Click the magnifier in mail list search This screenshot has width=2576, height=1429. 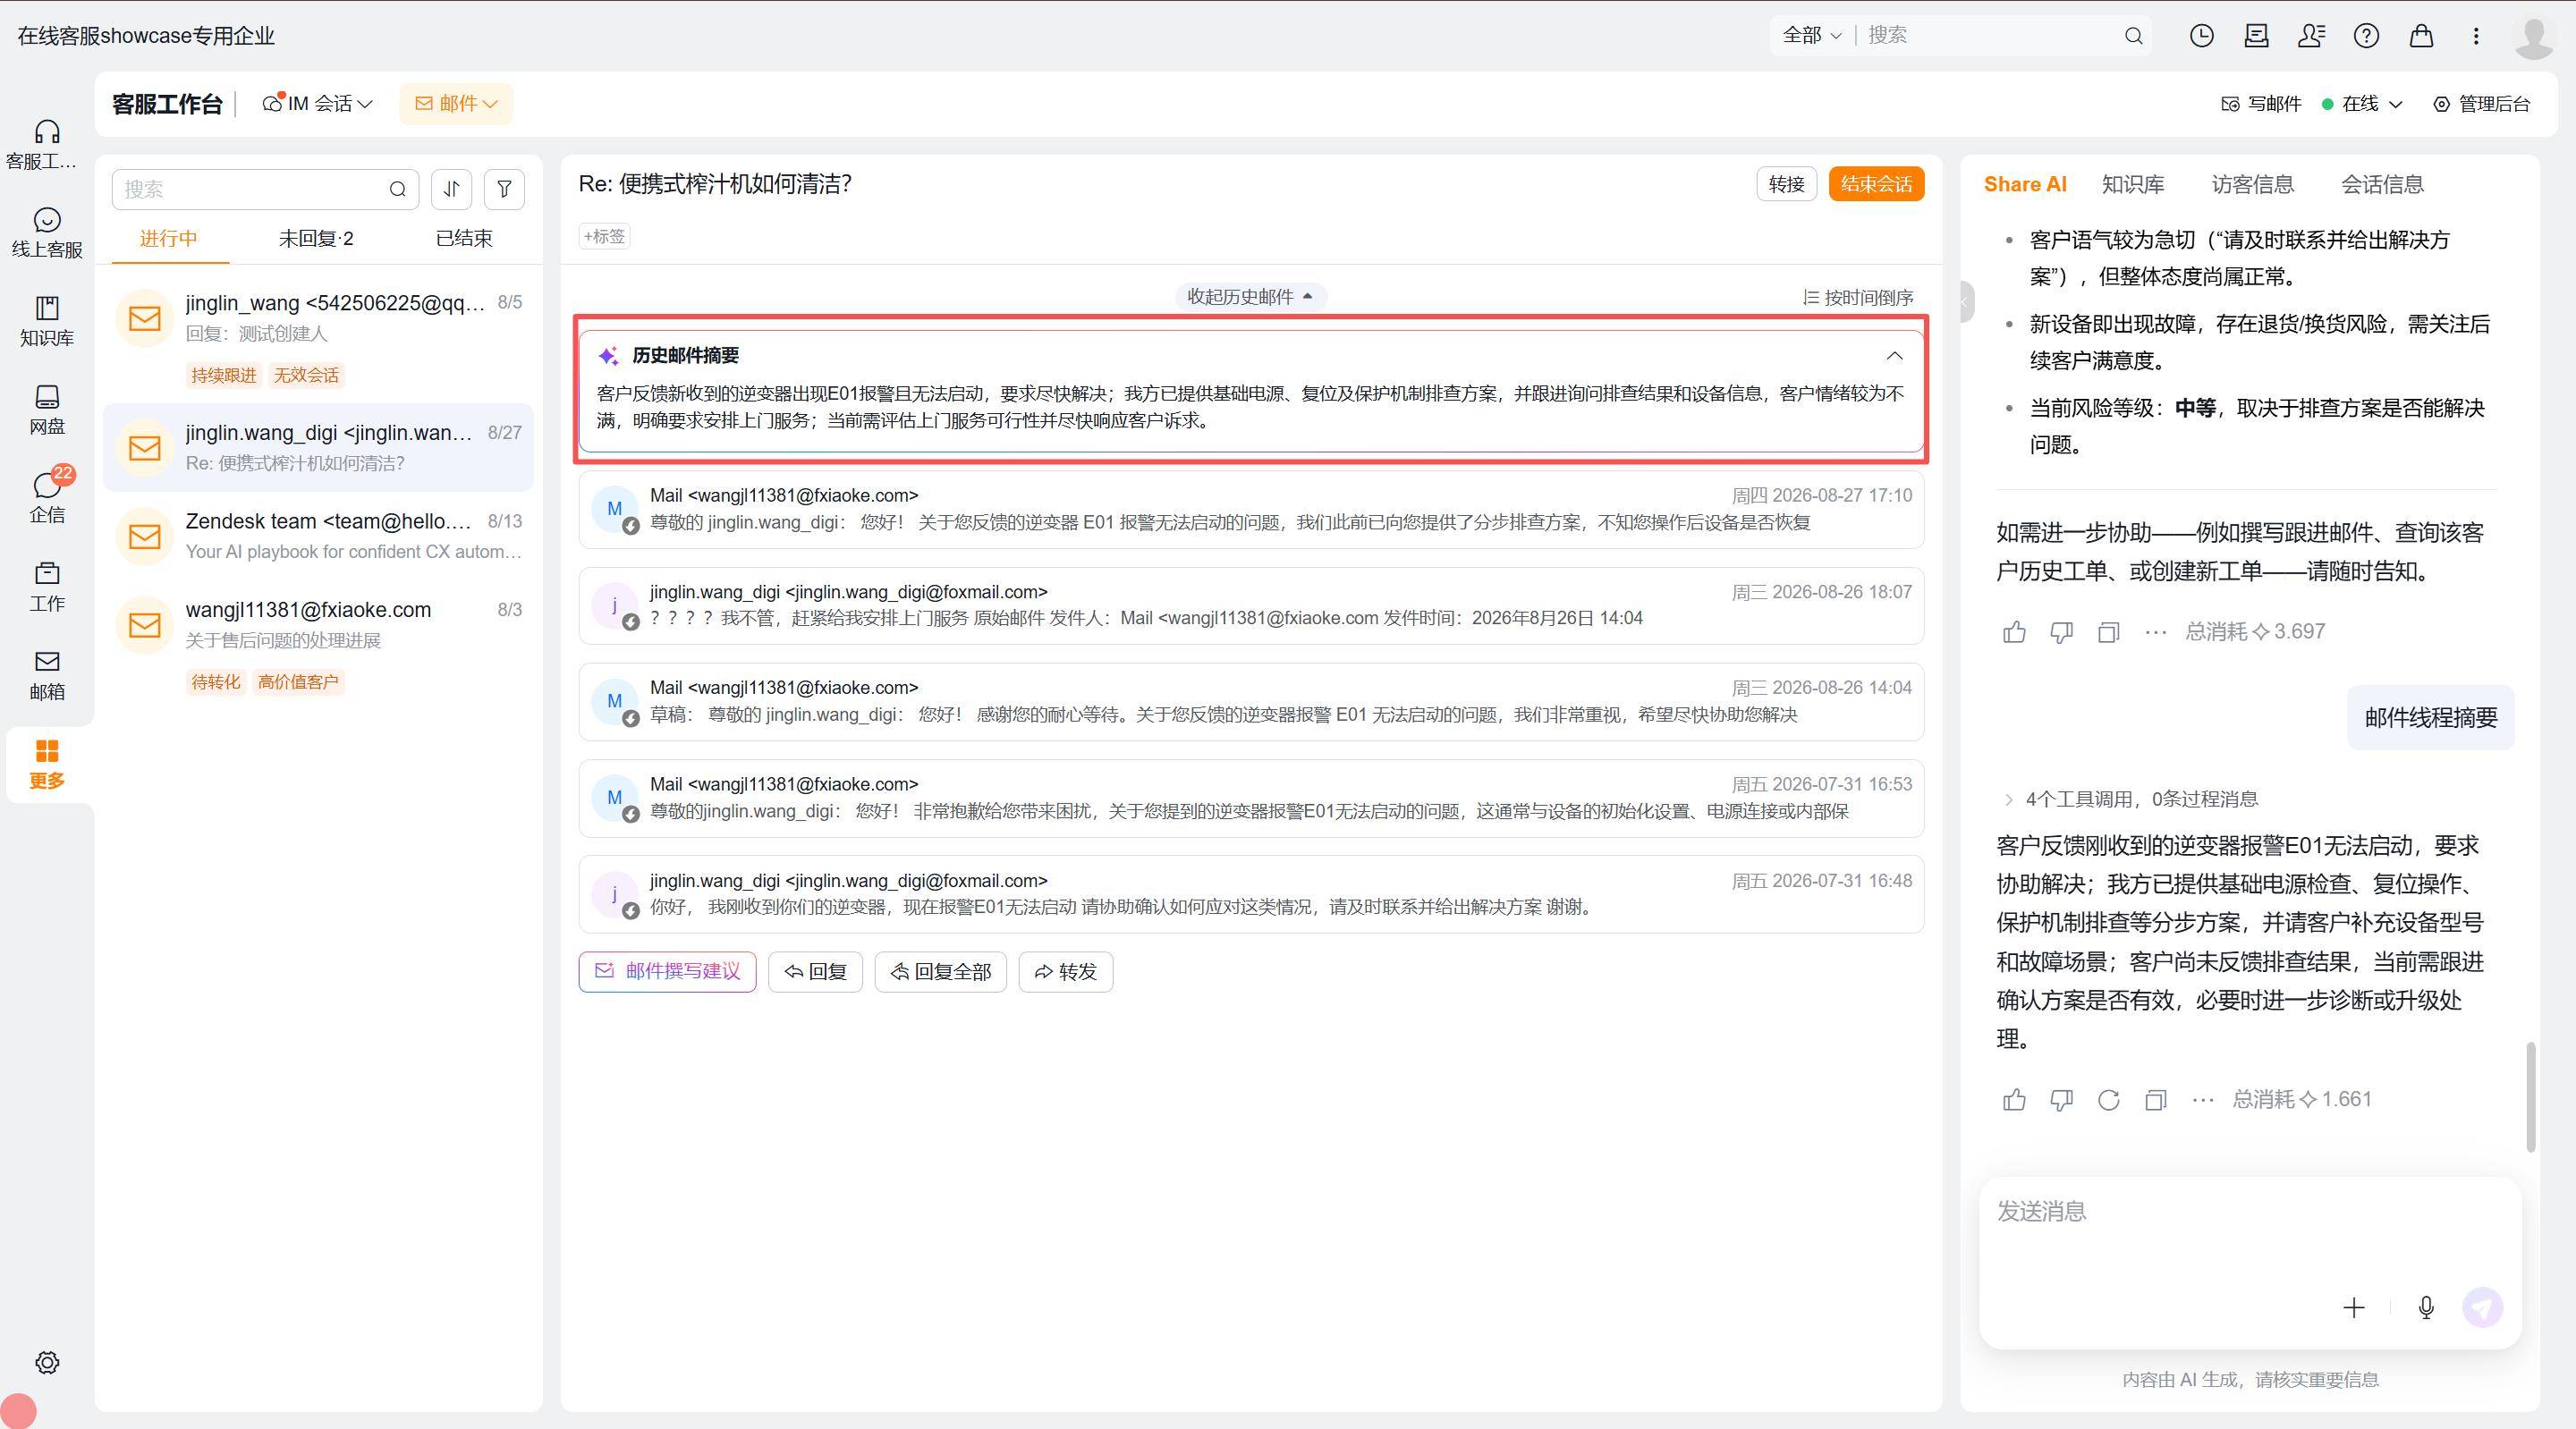point(398,189)
